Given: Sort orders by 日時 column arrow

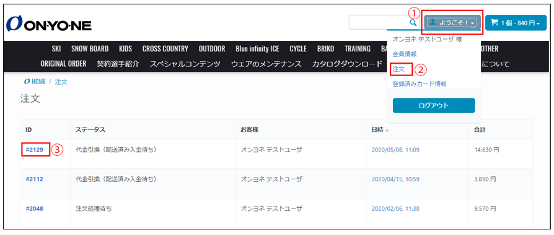Looking at the screenshot, I should [x=387, y=130].
